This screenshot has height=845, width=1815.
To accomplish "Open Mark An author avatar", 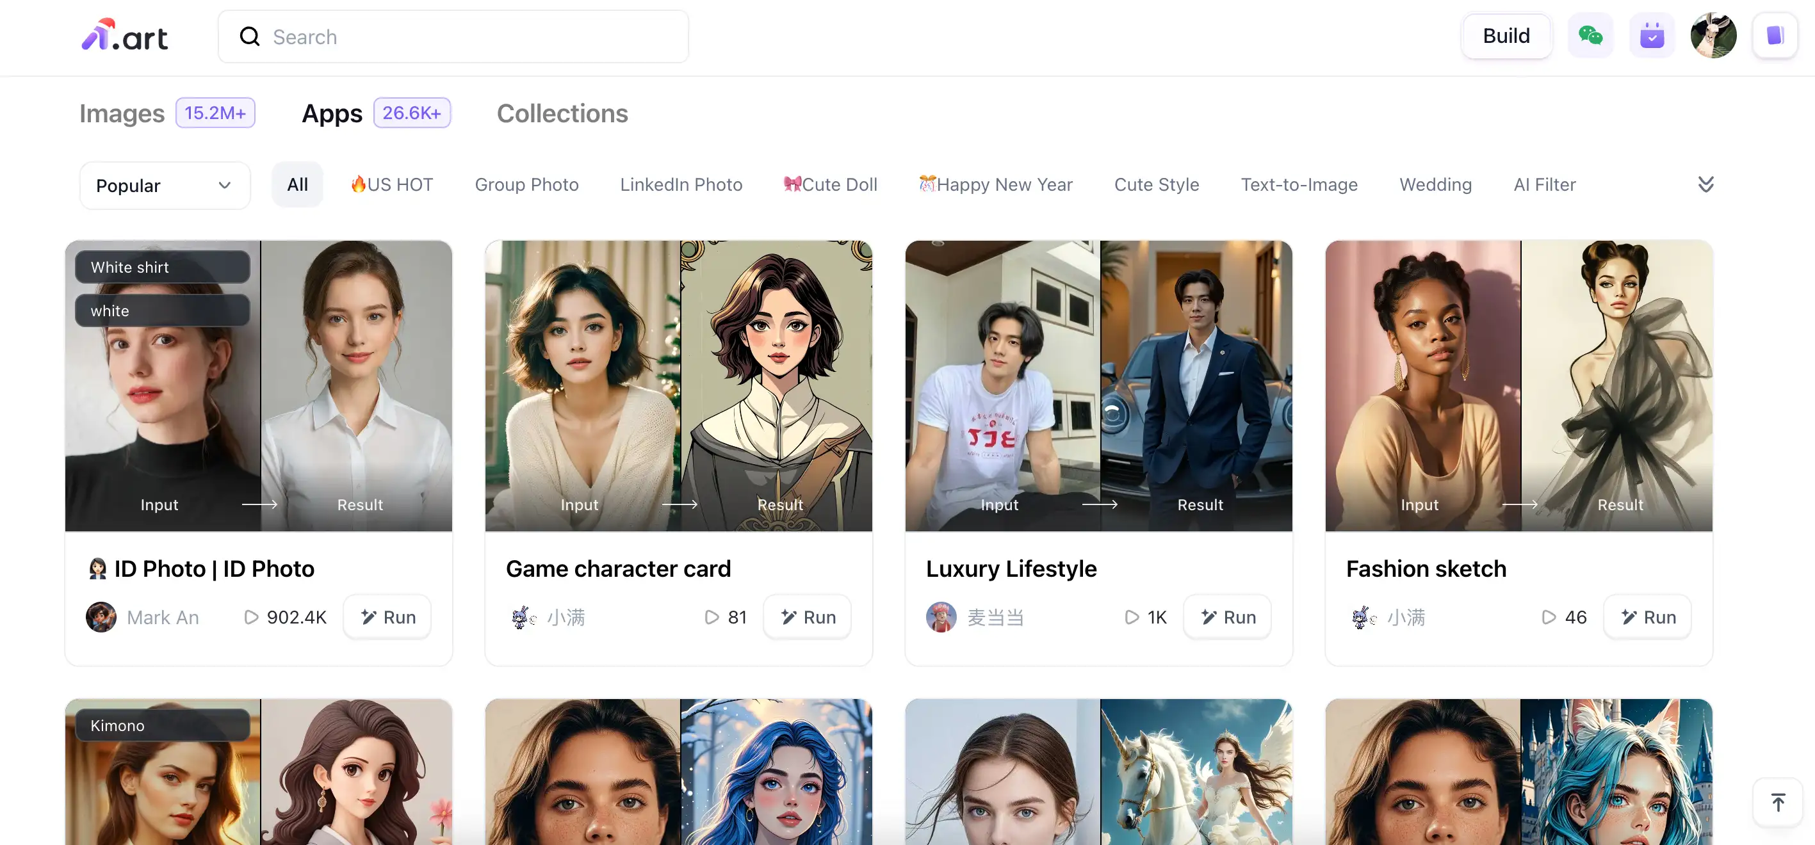I will pyautogui.click(x=101, y=618).
